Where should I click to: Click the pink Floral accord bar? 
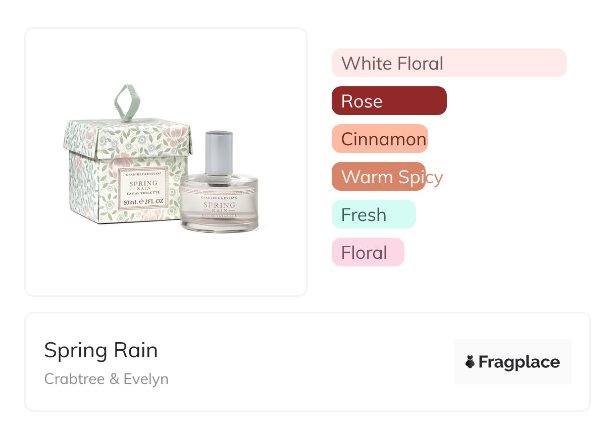coord(368,252)
